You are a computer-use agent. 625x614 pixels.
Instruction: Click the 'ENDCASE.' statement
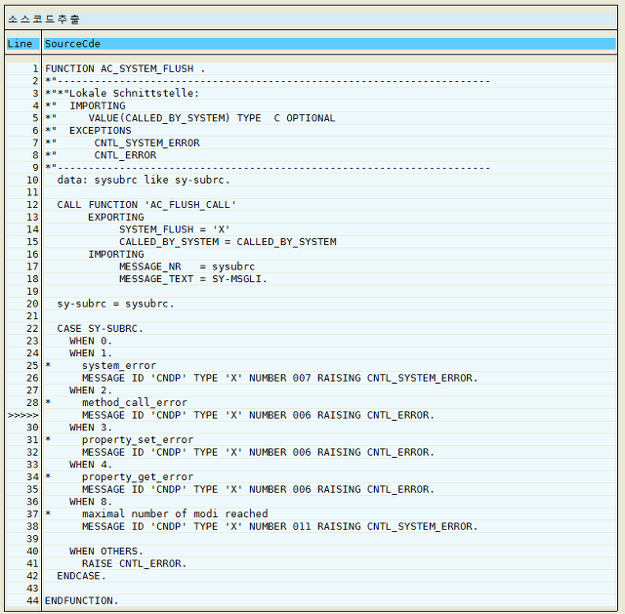coord(82,576)
